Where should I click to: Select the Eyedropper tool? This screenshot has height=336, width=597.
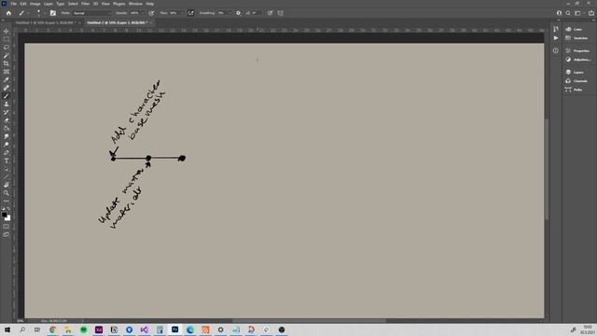pos(7,79)
